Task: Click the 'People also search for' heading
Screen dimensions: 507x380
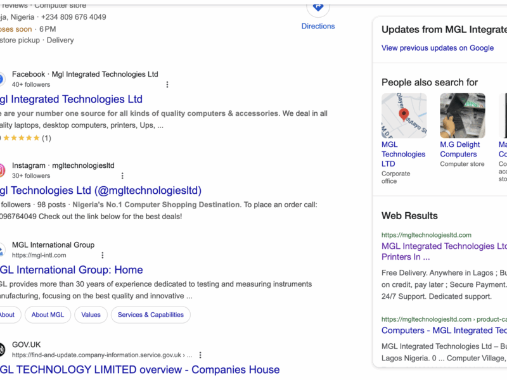Action: [x=430, y=82]
